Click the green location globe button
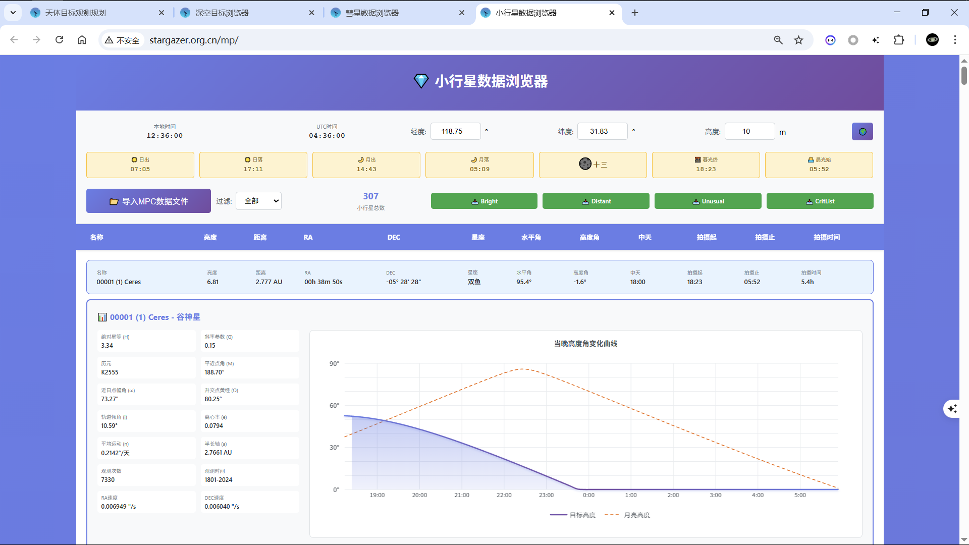969x545 pixels. click(x=862, y=132)
